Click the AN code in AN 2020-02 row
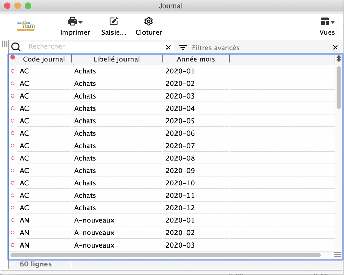 tap(24, 233)
